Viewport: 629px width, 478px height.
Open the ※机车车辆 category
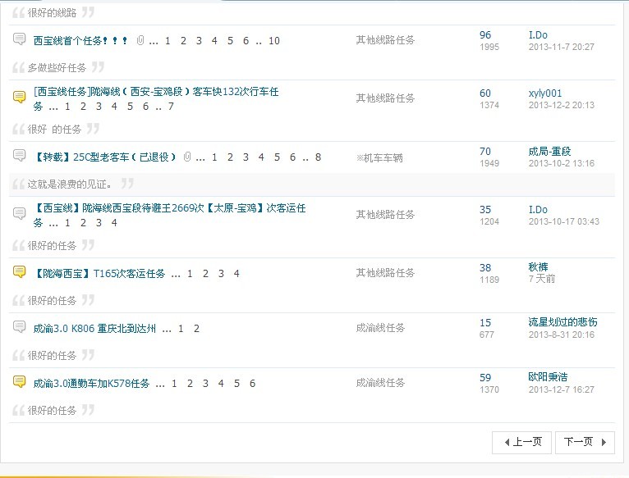tap(379, 157)
